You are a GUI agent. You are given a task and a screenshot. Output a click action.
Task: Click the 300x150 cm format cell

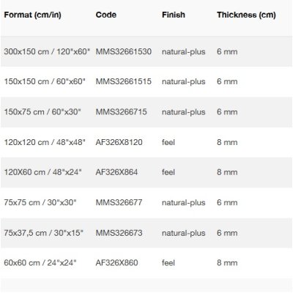click(47, 51)
